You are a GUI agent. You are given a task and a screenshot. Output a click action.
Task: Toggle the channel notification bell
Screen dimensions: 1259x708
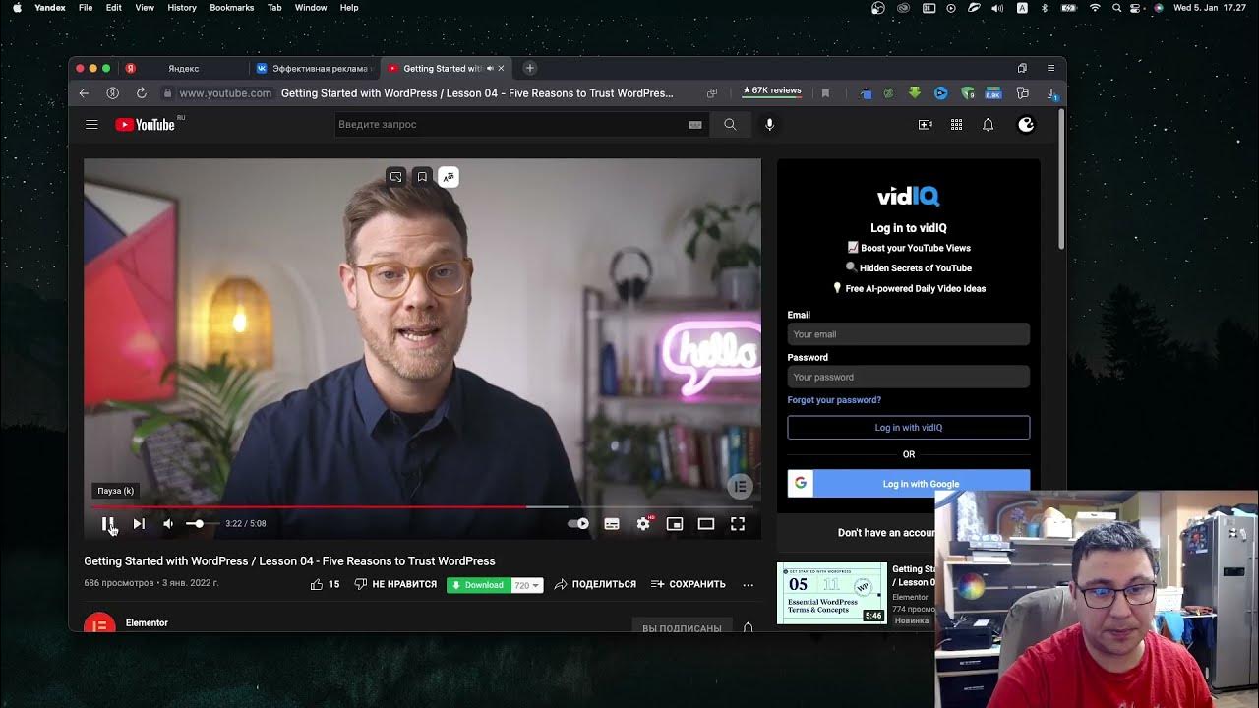(x=748, y=627)
